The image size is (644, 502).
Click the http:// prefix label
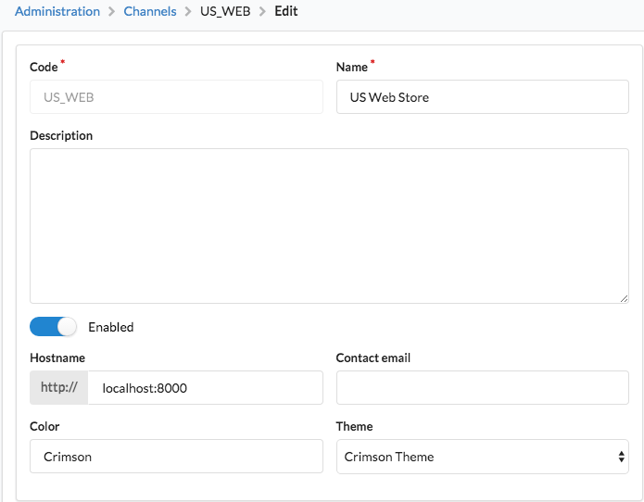[58, 387]
